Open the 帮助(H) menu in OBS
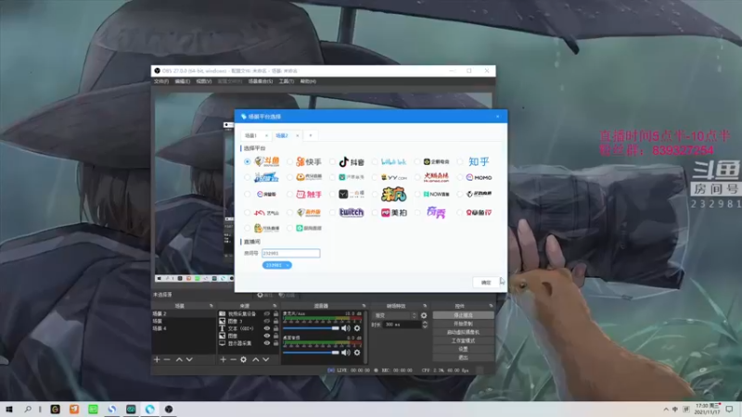 pos(308,82)
